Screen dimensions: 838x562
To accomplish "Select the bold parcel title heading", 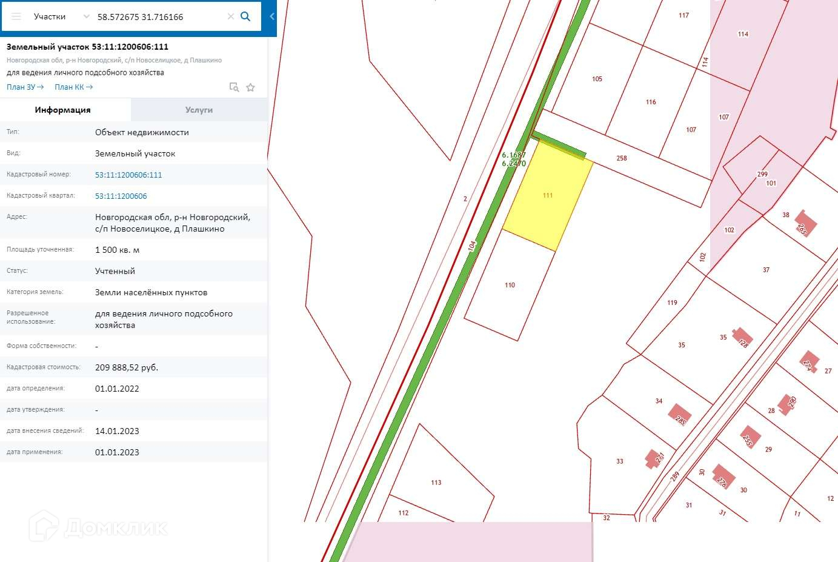I will click(x=87, y=47).
